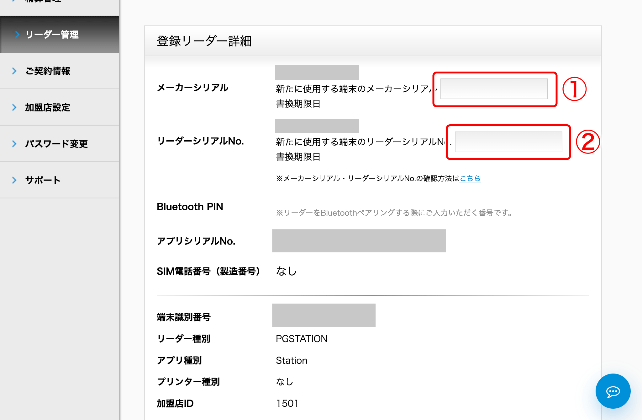Click the Station app type value
The width and height of the screenshot is (642, 420).
[x=292, y=360]
